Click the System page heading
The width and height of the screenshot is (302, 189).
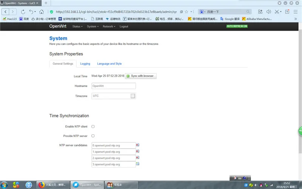point(58,38)
